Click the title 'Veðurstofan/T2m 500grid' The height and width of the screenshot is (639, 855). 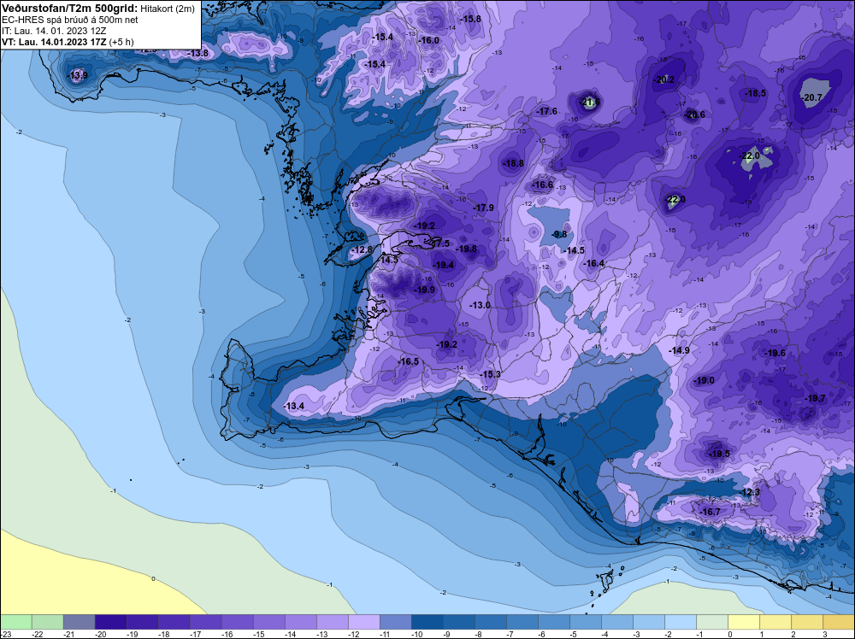click(x=70, y=9)
